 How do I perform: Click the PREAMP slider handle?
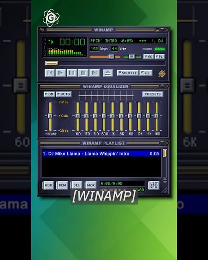click(x=50, y=116)
